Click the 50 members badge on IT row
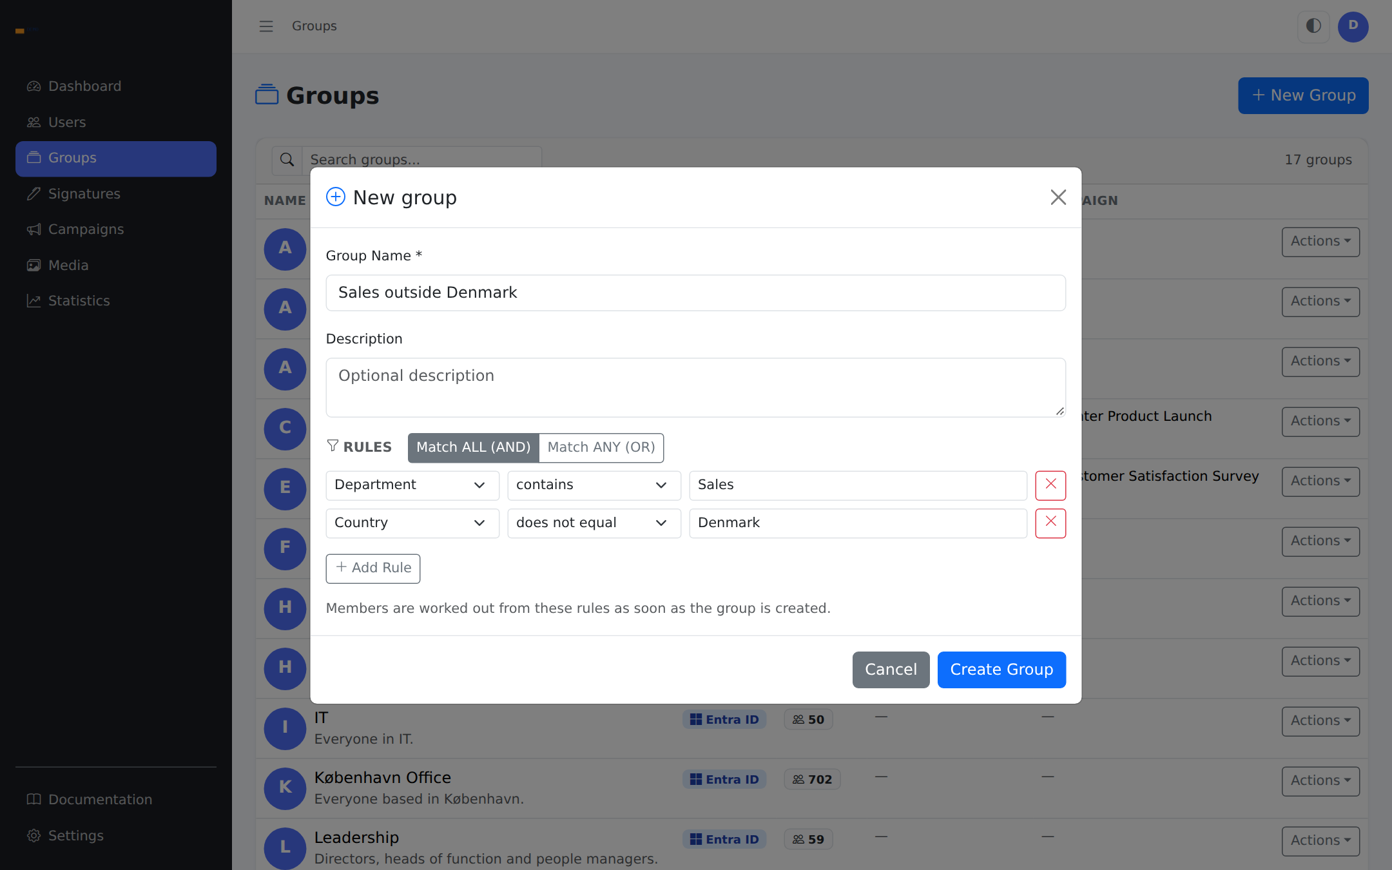This screenshot has width=1392, height=870. (808, 719)
